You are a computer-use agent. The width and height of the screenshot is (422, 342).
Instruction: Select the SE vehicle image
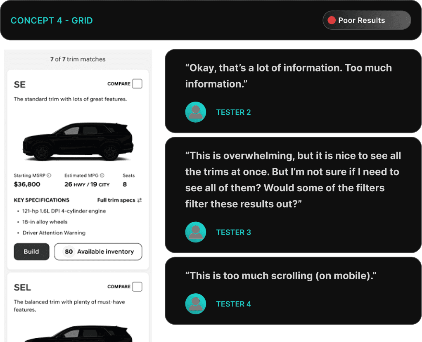[x=78, y=141]
